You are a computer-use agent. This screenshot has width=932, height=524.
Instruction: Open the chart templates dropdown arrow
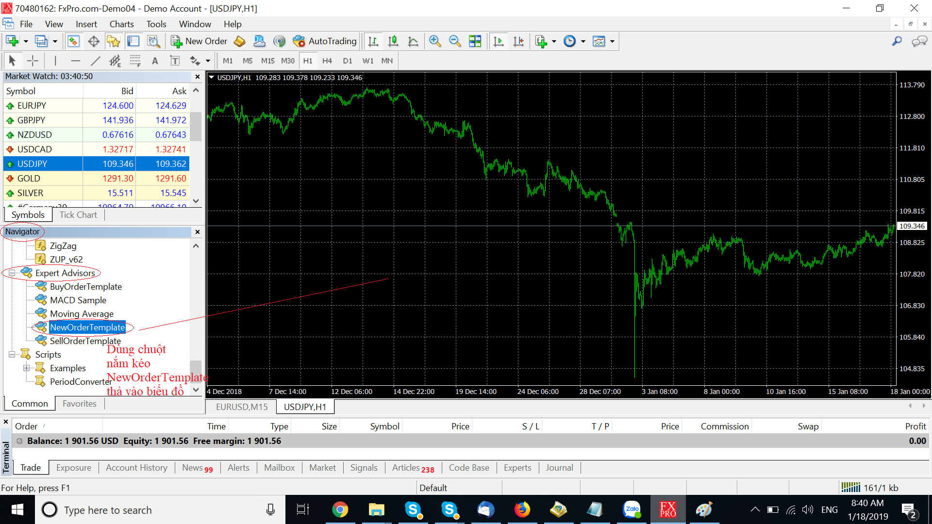(x=613, y=41)
